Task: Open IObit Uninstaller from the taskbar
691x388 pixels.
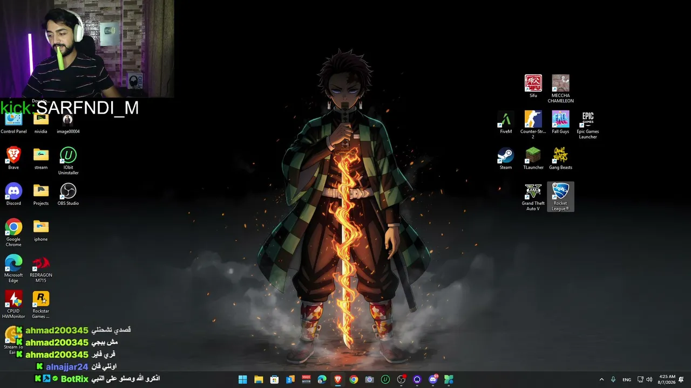Action: (x=385, y=379)
